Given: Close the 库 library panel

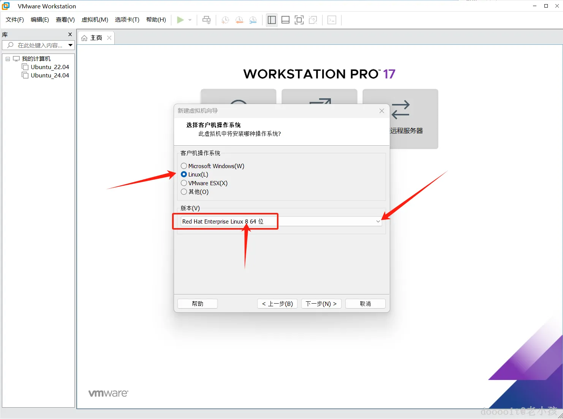Looking at the screenshot, I should tap(70, 35).
